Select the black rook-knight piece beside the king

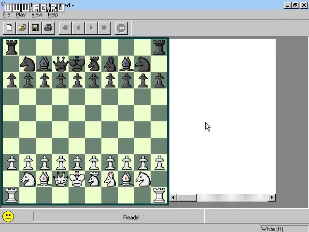[x=94, y=64]
